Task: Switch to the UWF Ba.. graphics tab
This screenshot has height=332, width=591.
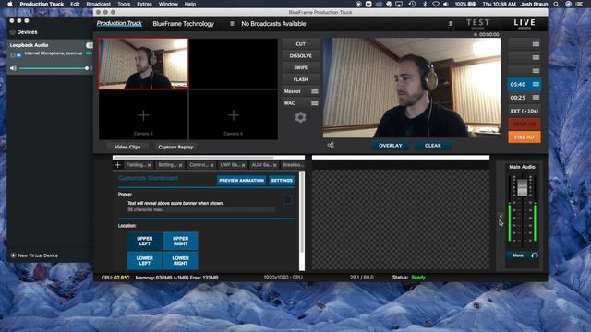Action: 230,165
